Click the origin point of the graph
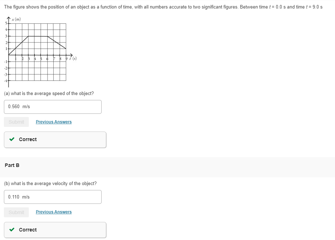 pos(10,56)
